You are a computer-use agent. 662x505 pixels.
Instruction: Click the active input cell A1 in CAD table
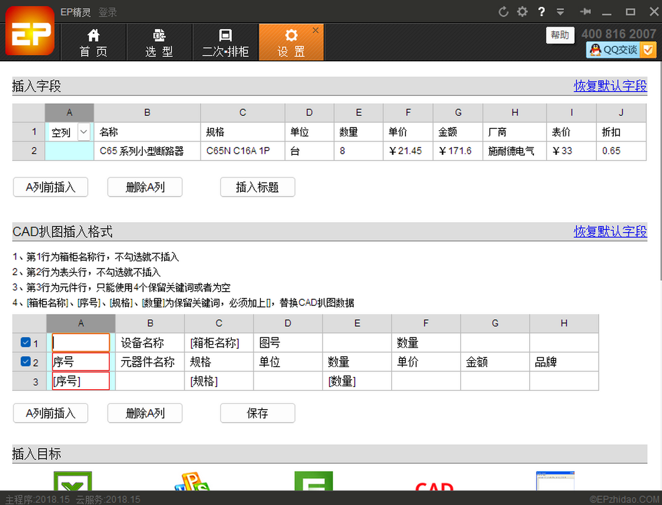[81, 342]
